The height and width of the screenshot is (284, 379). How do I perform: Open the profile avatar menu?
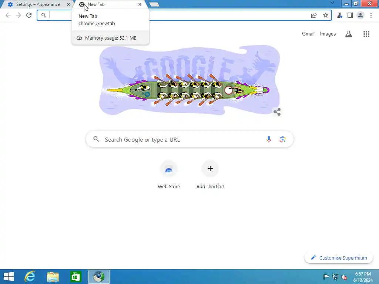360,15
